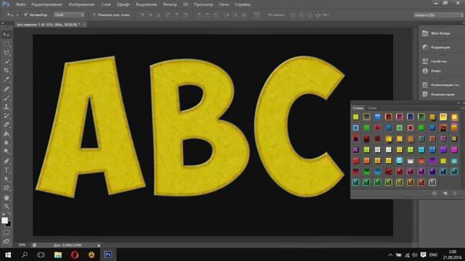This screenshot has width=465, height=261.
Task: Switch to the Стили tab
Action: tap(357, 108)
